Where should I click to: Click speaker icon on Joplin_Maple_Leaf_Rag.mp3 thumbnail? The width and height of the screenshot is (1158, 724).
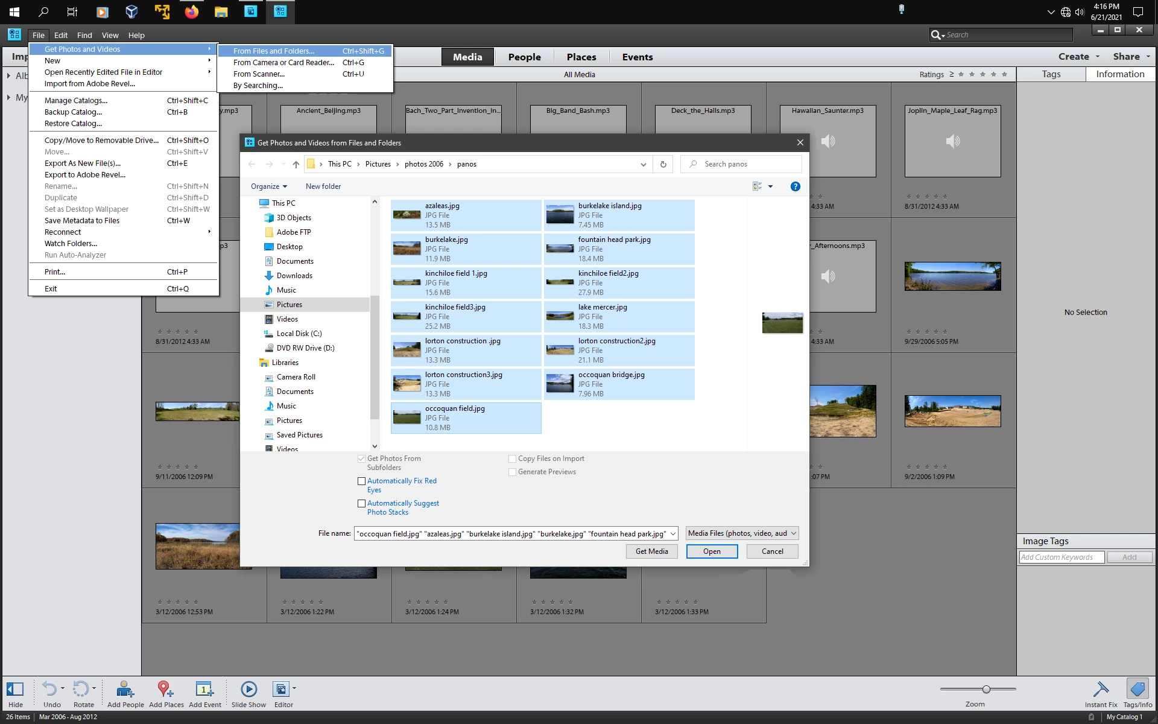952,141
